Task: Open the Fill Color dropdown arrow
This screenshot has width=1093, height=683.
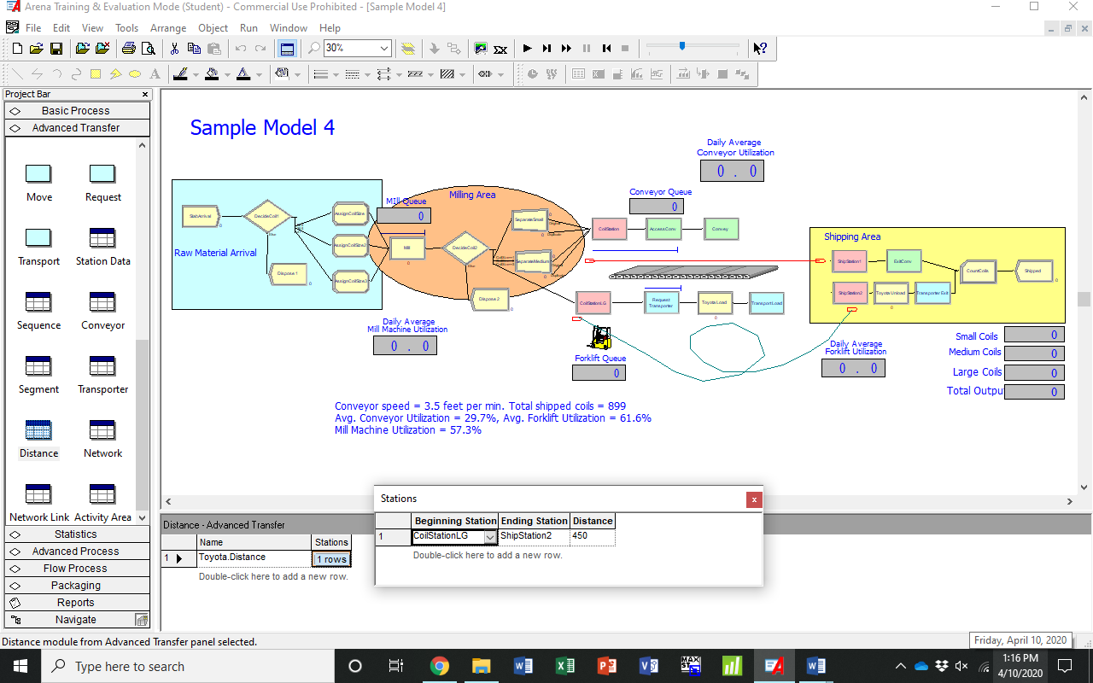Action: 227,75
